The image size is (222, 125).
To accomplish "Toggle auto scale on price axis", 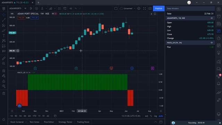I will (161, 116).
